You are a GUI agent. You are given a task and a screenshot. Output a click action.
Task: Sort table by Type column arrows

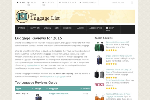coord(32,88)
